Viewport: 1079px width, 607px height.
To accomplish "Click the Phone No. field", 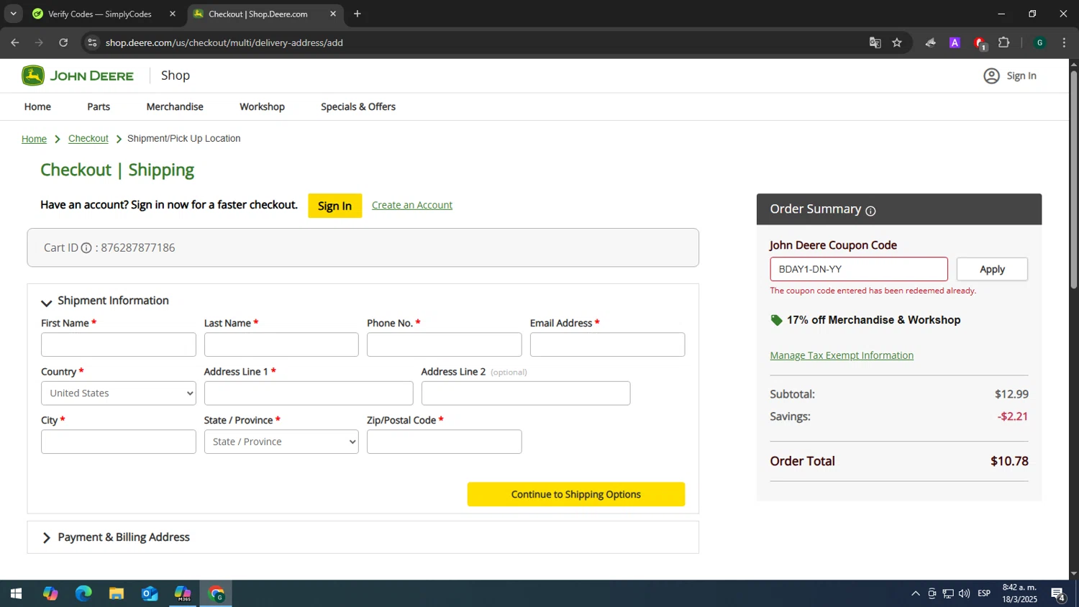I will tap(445, 344).
